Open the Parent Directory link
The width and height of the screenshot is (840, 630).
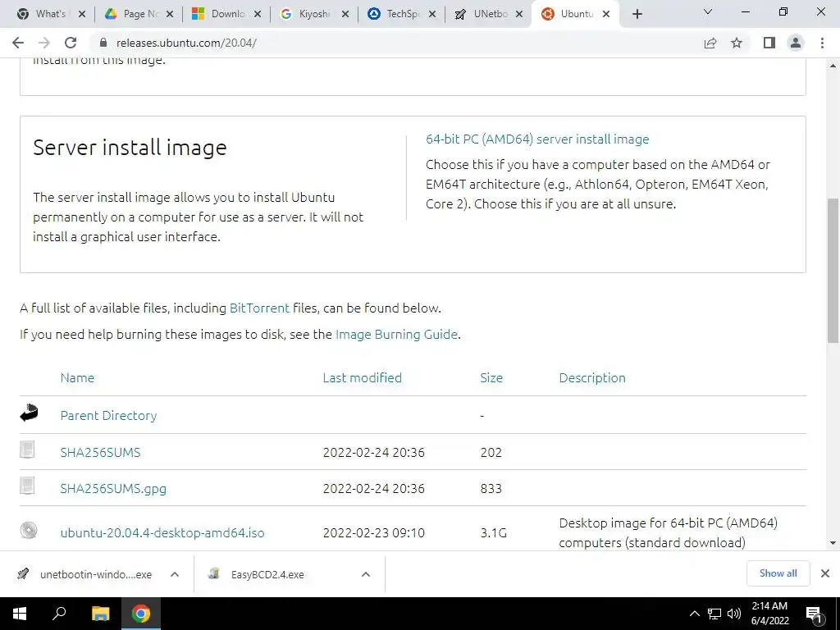[109, 416]
